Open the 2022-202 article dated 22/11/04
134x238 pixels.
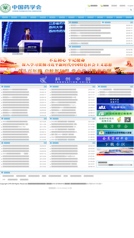[15, 127]
